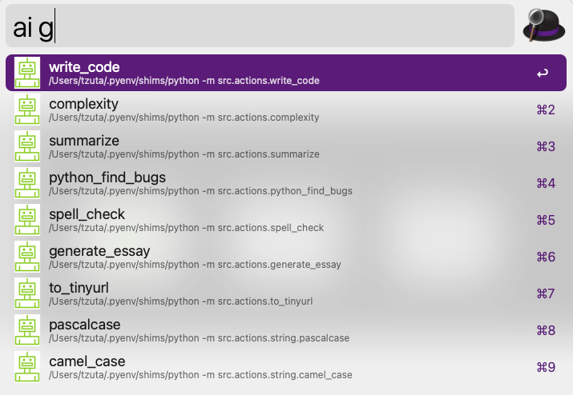The height and width of the screenshot is (395, 573).
Task: Pick the spell_check result title
Action: [x=87, y=214]
